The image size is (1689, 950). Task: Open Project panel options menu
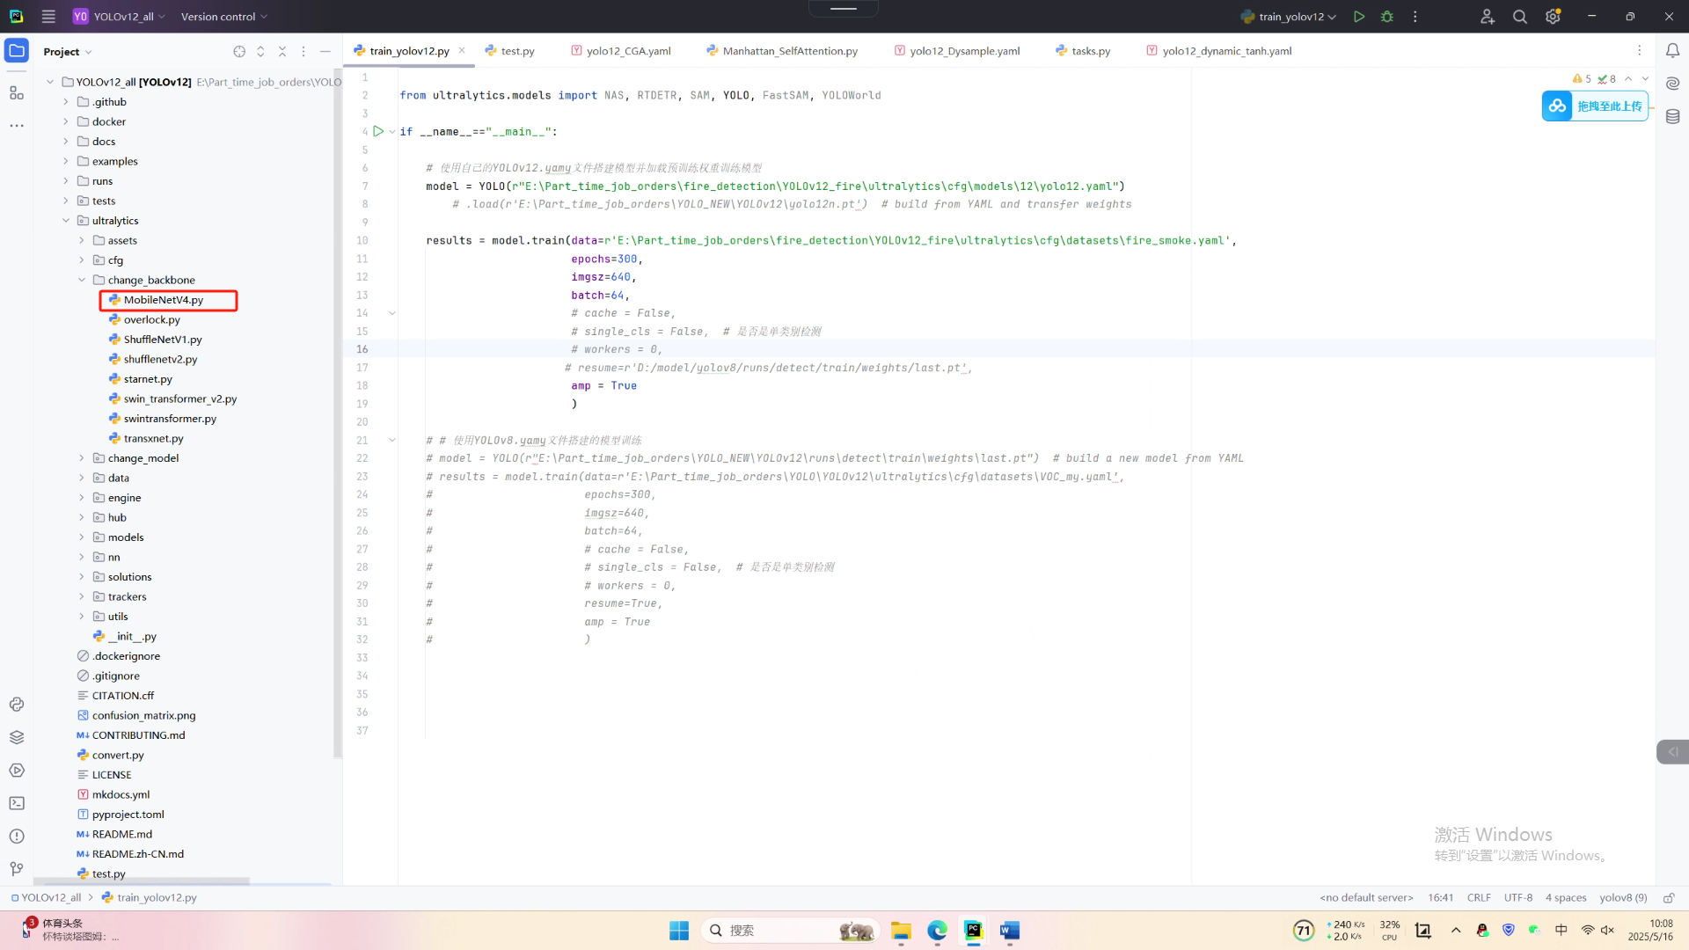[303, 52]
